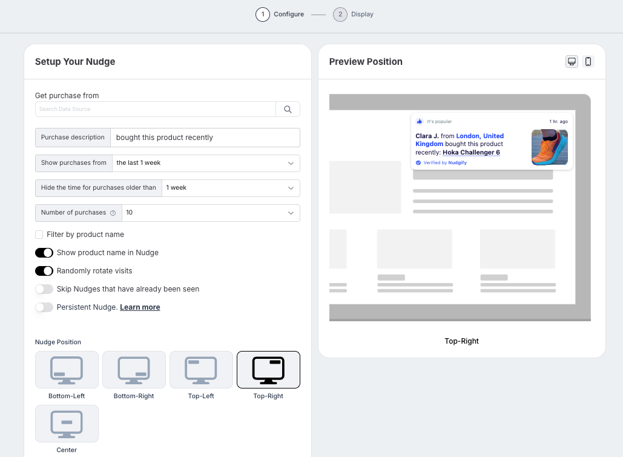Select the Bottom-Right nudge position monitor
623x457 pixels.
[134, 370]
